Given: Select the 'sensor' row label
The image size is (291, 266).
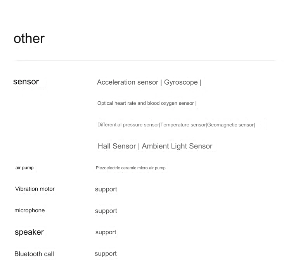Looking at the screenshot, I should click(x=26, y=82).
